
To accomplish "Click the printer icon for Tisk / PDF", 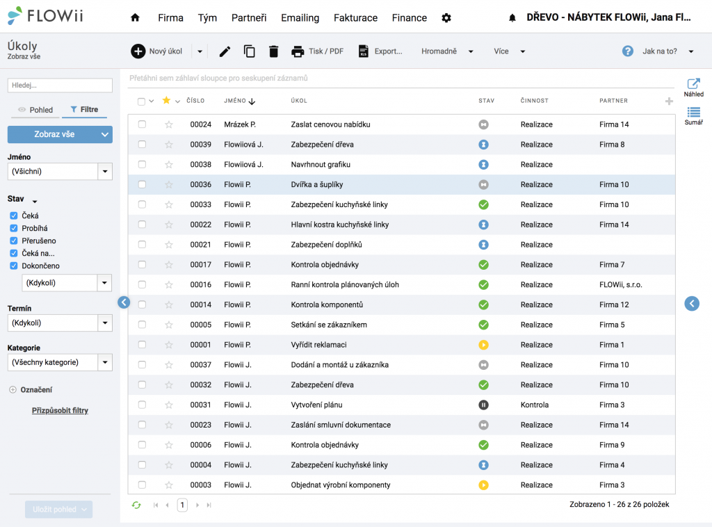I will pos(298,51).
